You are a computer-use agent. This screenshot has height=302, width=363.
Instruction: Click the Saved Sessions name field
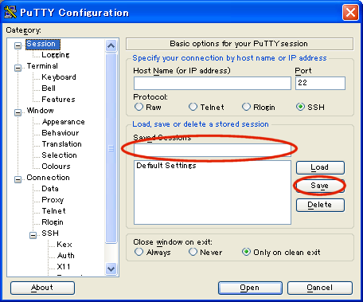point(213,150)
